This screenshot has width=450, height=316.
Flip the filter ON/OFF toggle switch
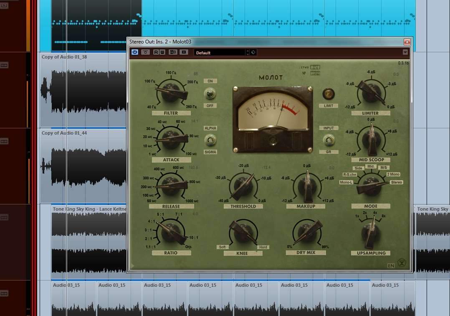[210, 93]
